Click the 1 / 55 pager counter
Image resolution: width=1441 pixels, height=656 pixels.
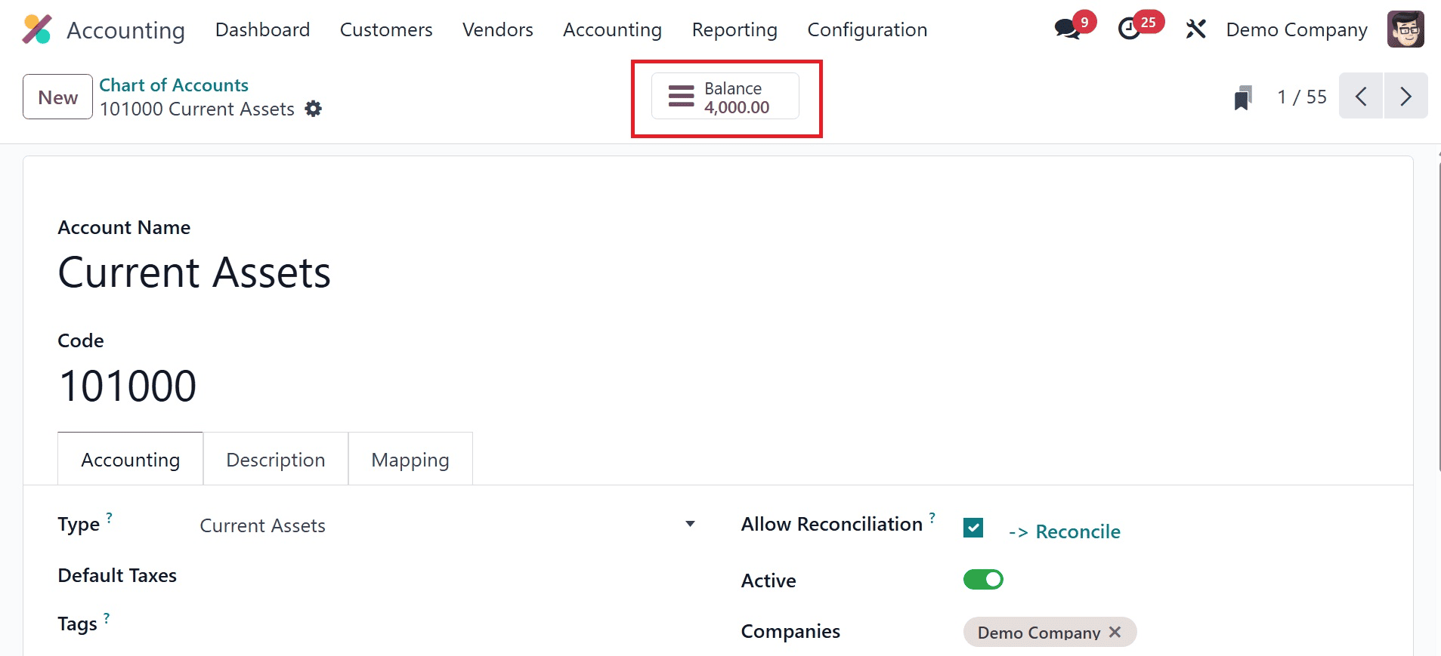click(x=1302, y=97)
